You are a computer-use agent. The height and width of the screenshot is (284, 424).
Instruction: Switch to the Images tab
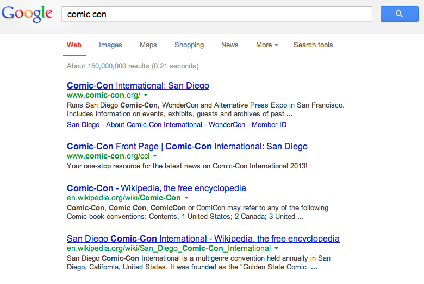(x=110, y=45)
